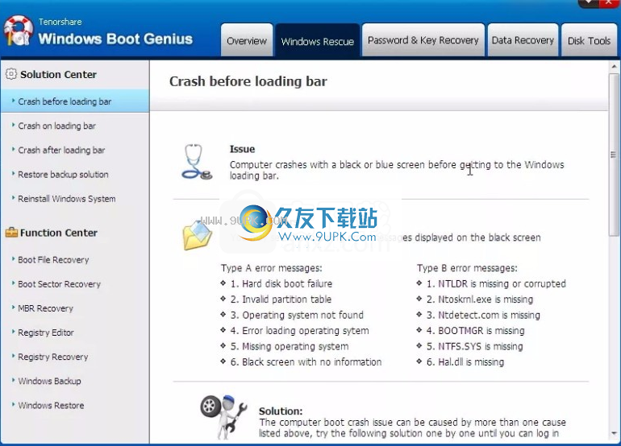Click the Solution Center heading
Image resolution: width=621 pixels, height=446 pixels.
click(x=58, y=74)
